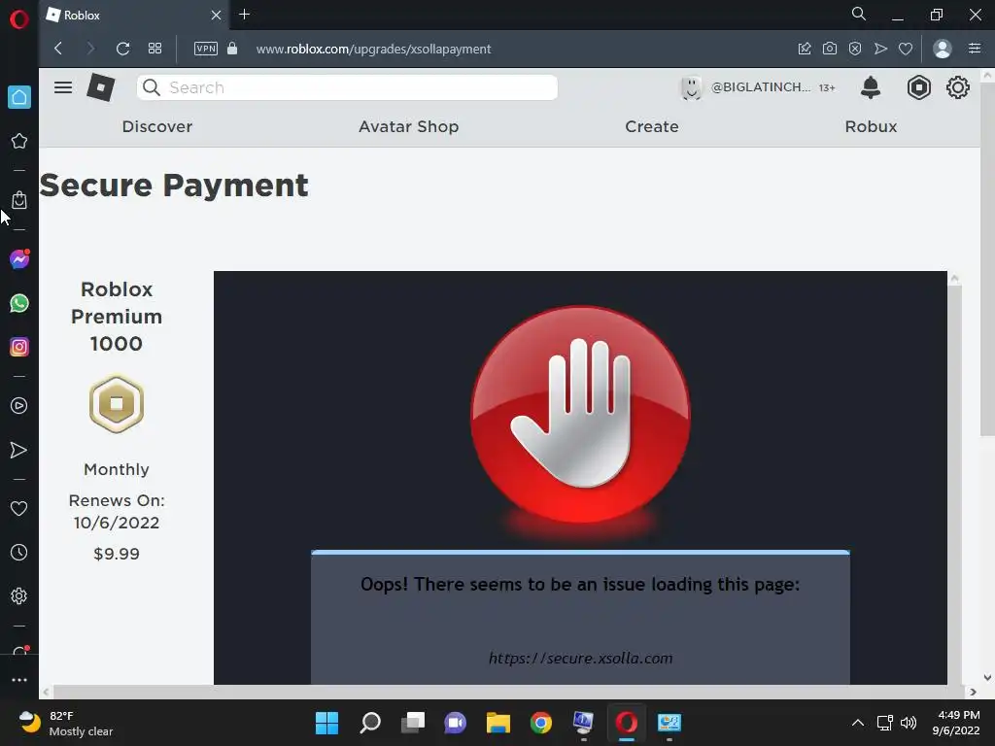Open bookmarks star in the sidebar
The width and height of the screenshot is (995, 746).
coord(19,141)
